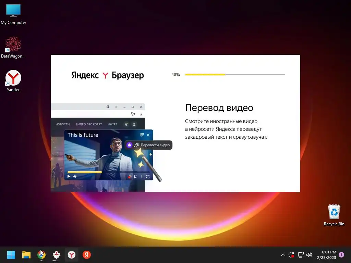Screen dimensions: 351x263
Task: Click the play button on the video
Action: (69, 176)
